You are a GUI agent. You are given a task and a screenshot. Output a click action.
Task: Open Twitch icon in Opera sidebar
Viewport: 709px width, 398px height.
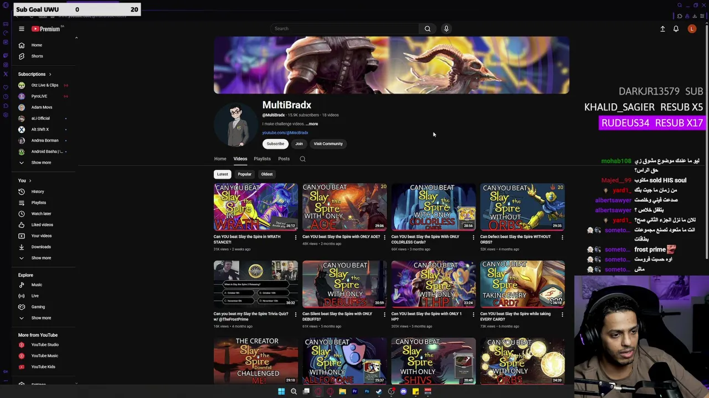click(6, 55)
